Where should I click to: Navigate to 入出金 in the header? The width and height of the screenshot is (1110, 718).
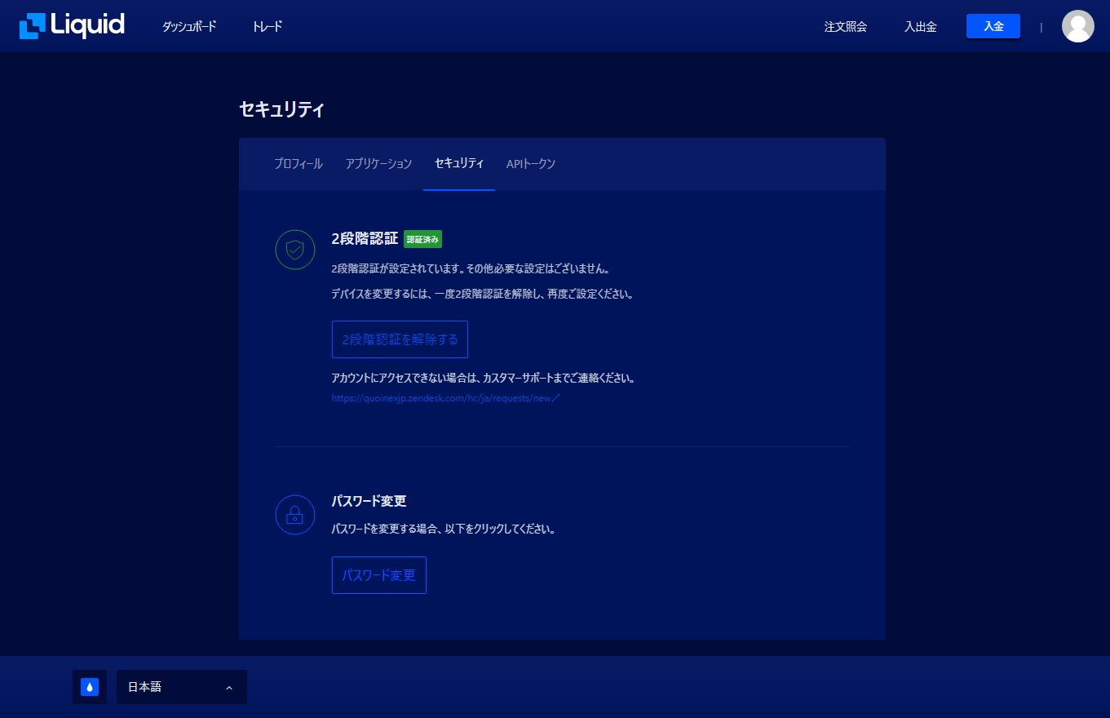920,26
